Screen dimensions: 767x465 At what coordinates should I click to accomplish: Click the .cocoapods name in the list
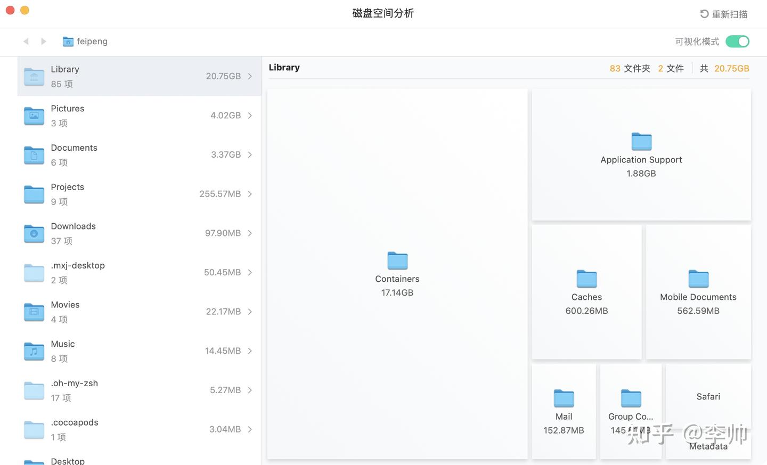point(75,422)
